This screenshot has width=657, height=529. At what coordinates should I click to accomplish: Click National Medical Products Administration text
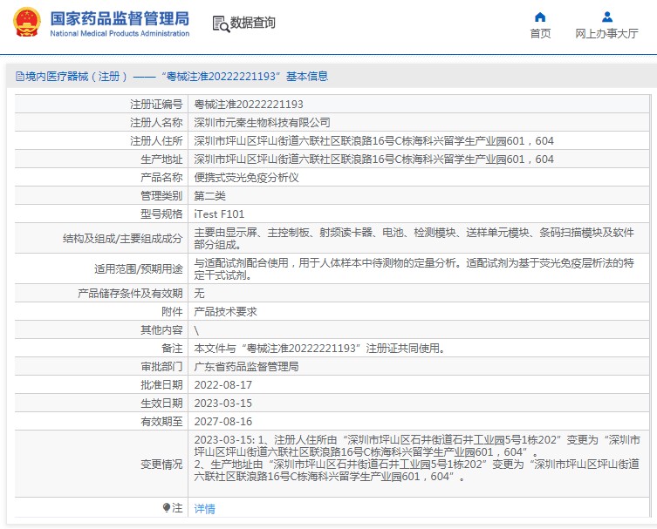[120, 33]
